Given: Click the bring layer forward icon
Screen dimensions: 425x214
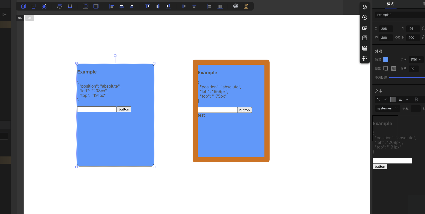Looking at the screenshot, I should (60, 6).
